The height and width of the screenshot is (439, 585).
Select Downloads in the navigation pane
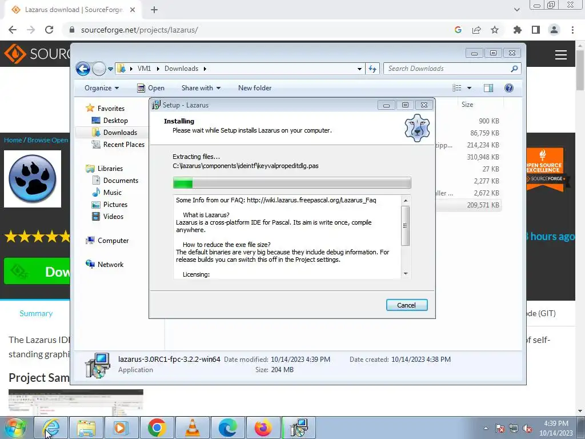(x=120, y=133)
